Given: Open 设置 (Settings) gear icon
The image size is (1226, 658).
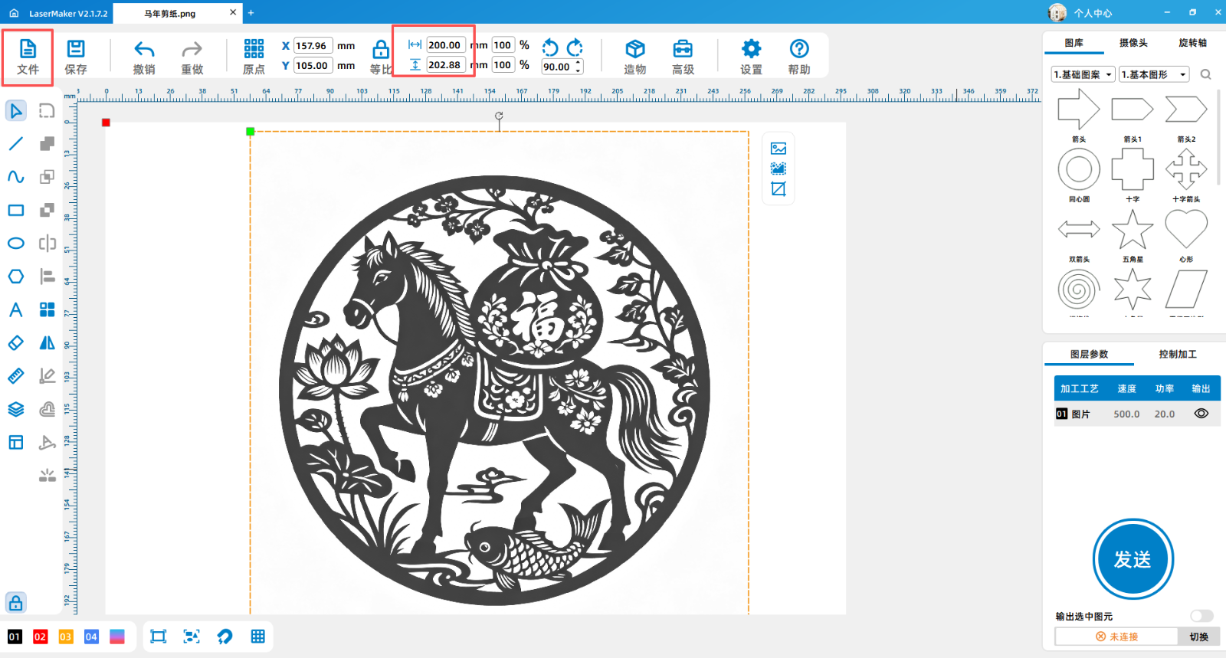Looking at the screenshot, I should (x=751, y=57).
